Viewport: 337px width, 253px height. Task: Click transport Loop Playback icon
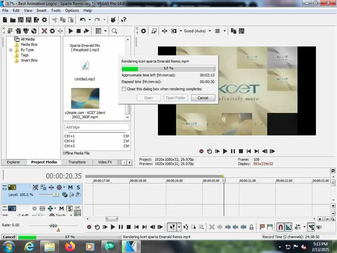tap(97, 227)
